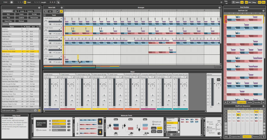Click the BeatForm Sequencer help icon

(x=263, y=106)
